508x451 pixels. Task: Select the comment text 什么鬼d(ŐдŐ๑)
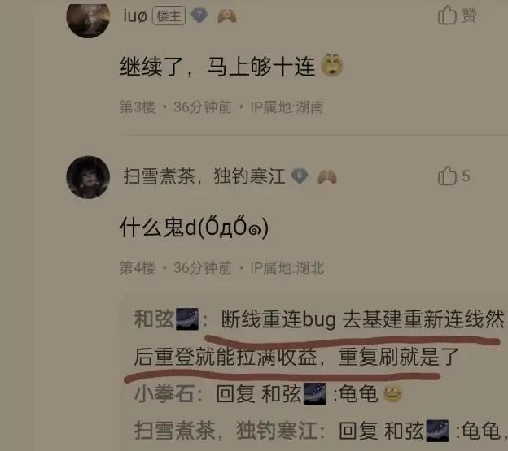pyautogui.click(x=195, y=228)
